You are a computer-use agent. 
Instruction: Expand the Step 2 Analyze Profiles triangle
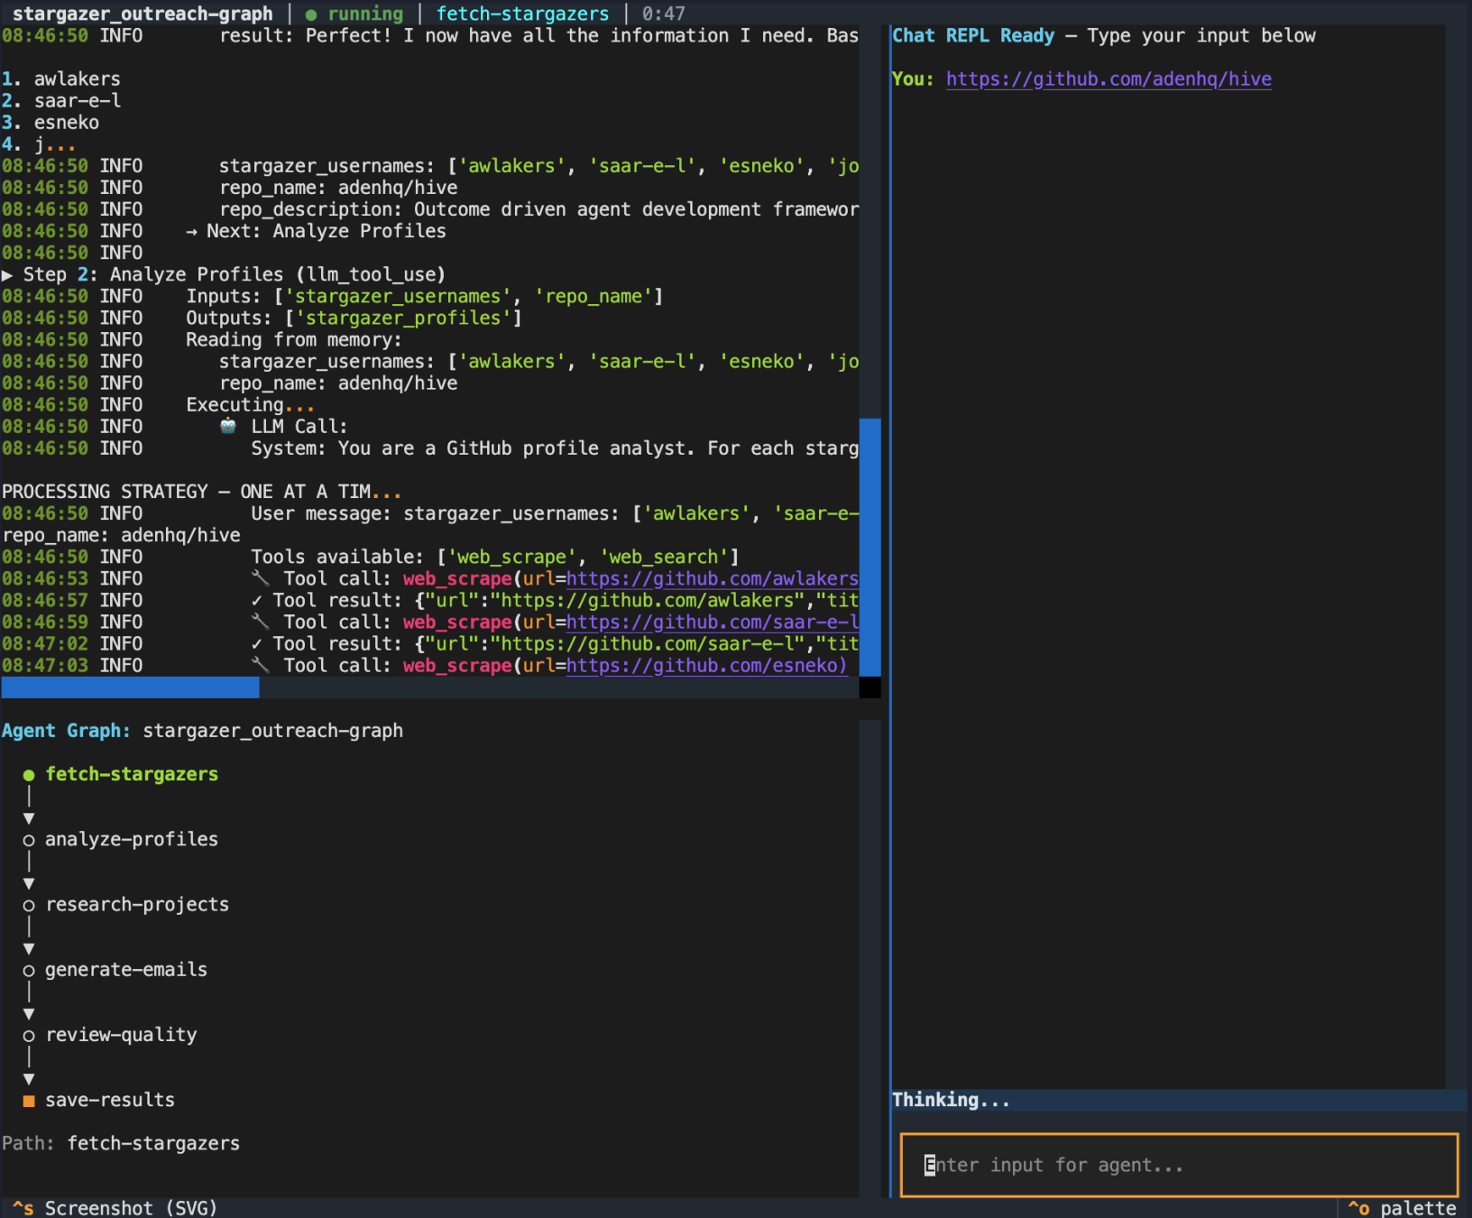[x=8, y=275]
